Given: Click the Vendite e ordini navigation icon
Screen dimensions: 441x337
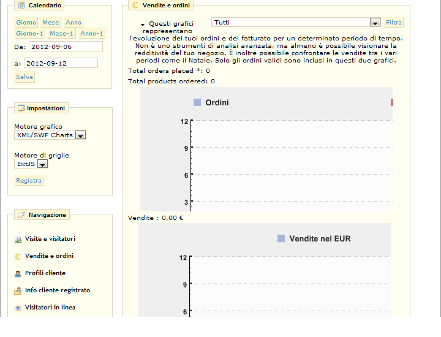Looking at the screenshot, I should (x=18, y=256).
